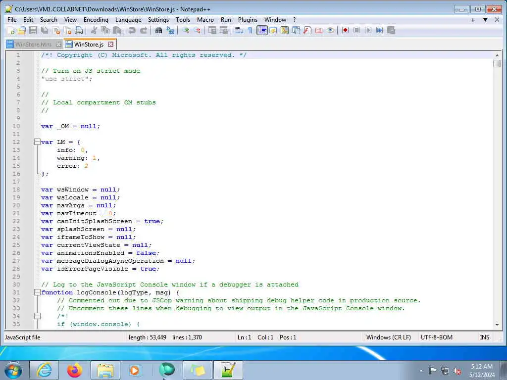Toggle synchronize vertical scrolling

[212, 30]
